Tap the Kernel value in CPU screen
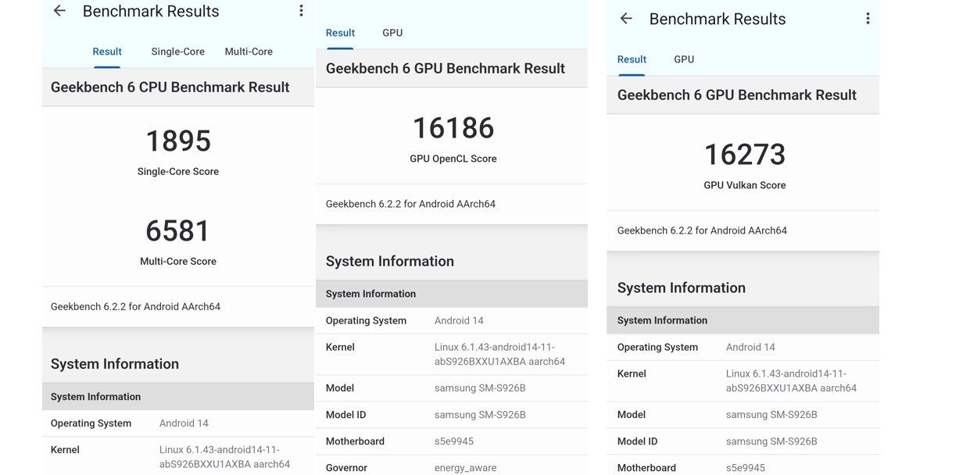 [224, 457]
